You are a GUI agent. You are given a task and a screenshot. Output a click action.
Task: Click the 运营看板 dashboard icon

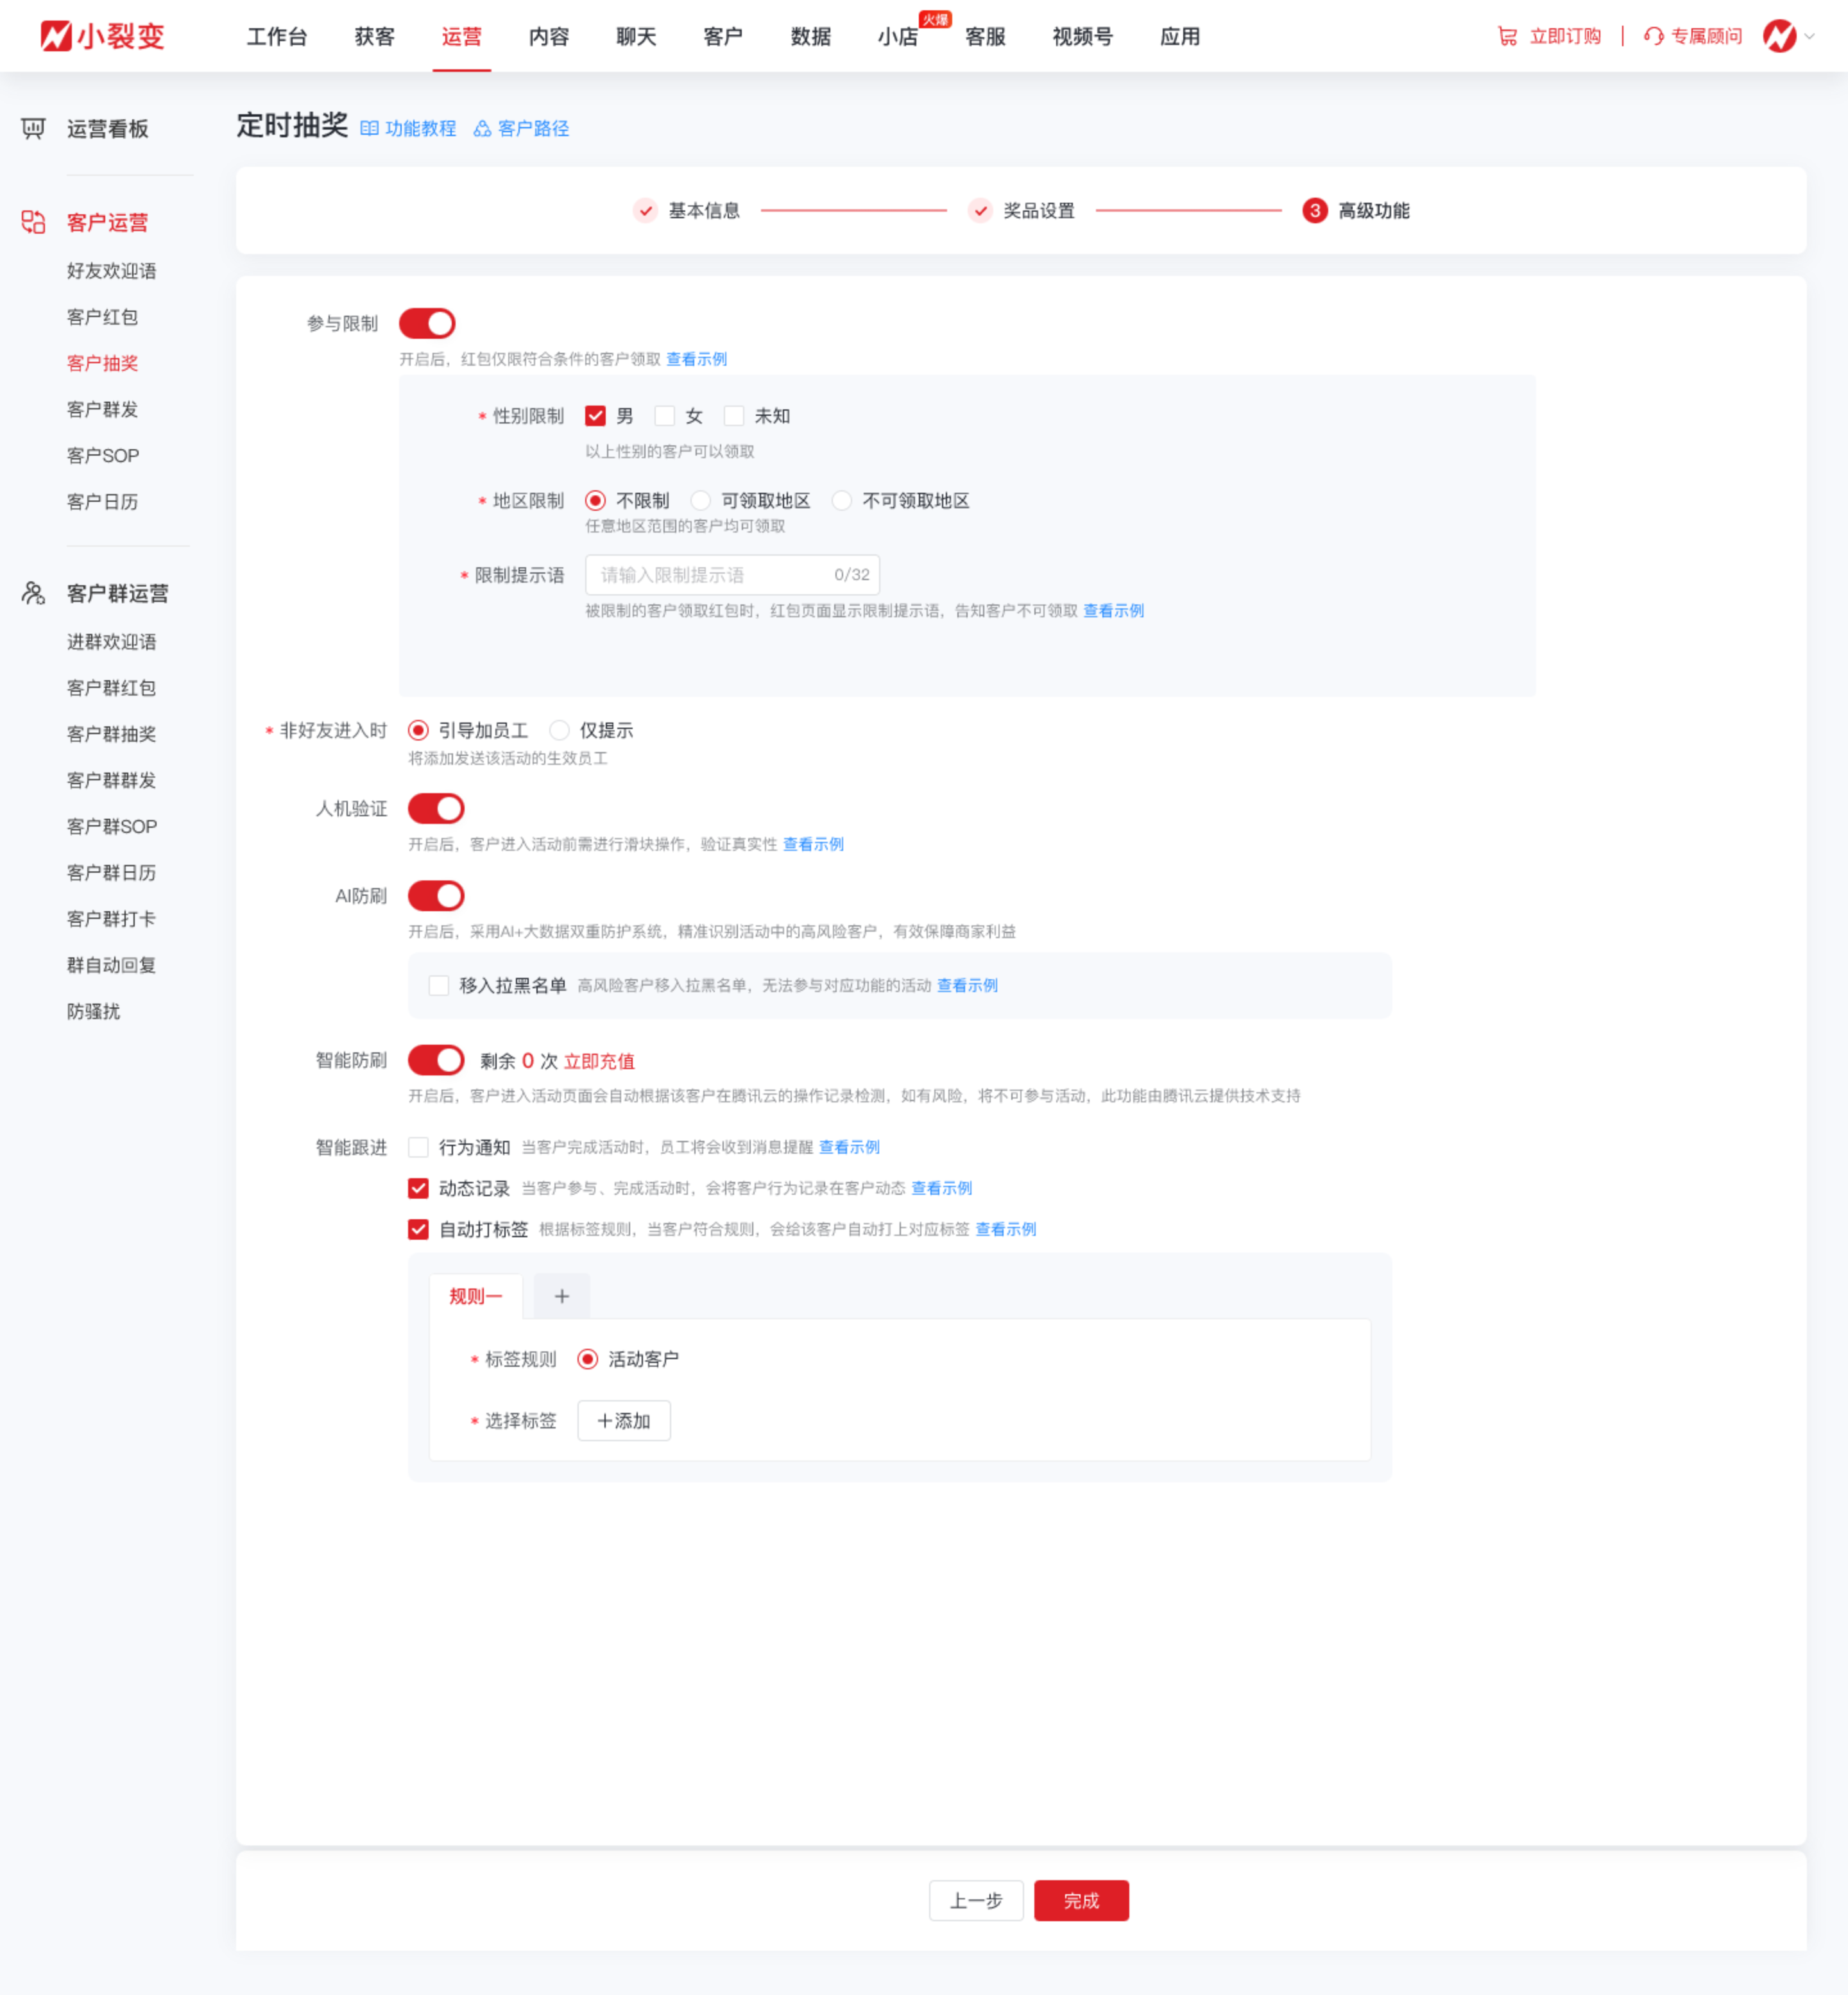33,129
